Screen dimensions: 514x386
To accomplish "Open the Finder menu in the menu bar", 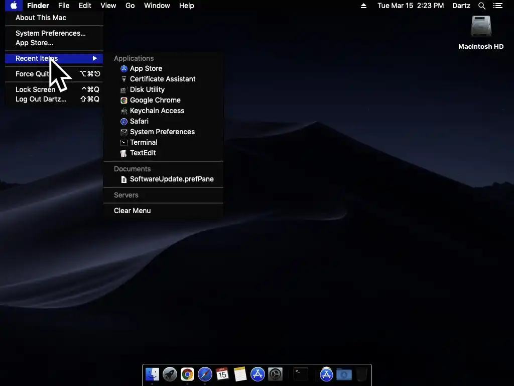I will pyautogui.click(x=38, y=6).
